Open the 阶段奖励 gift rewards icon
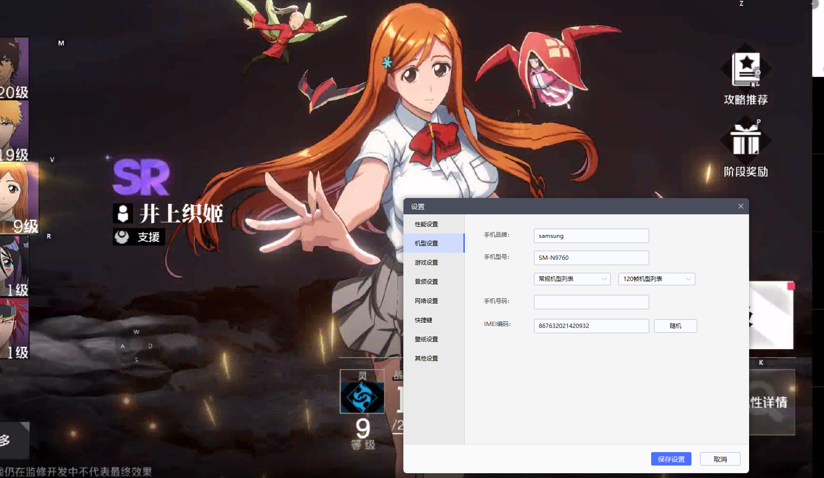824x478 pixels. point(745,141)
